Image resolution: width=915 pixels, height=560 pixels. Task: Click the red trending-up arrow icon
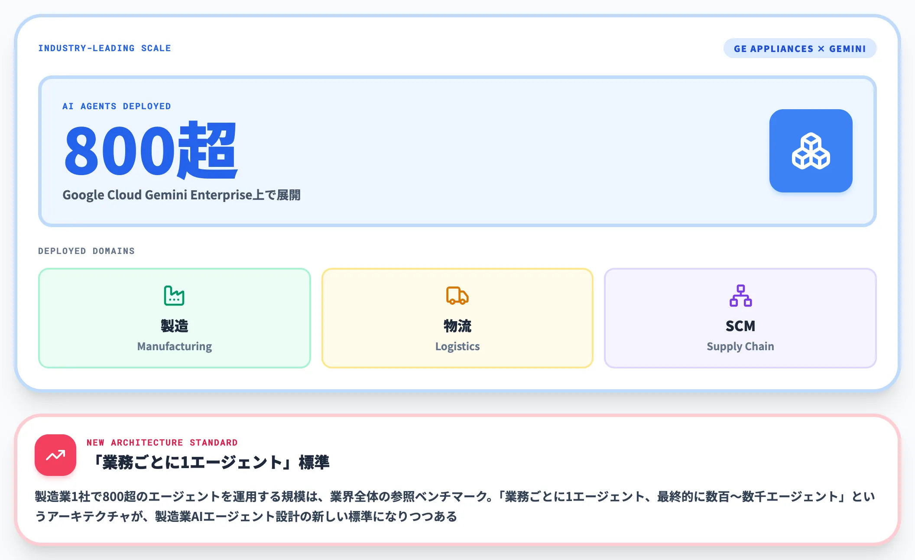tap(55, 455)
